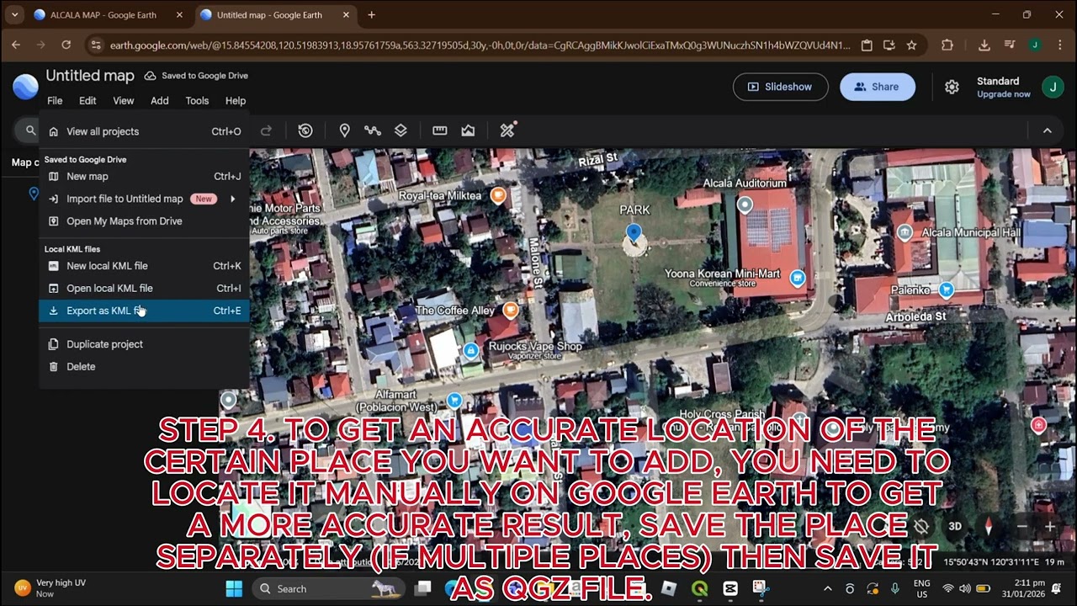Select Duplicate project
Image resolution: width=1077 pixels, height=606 pixels.
[144, 344]
